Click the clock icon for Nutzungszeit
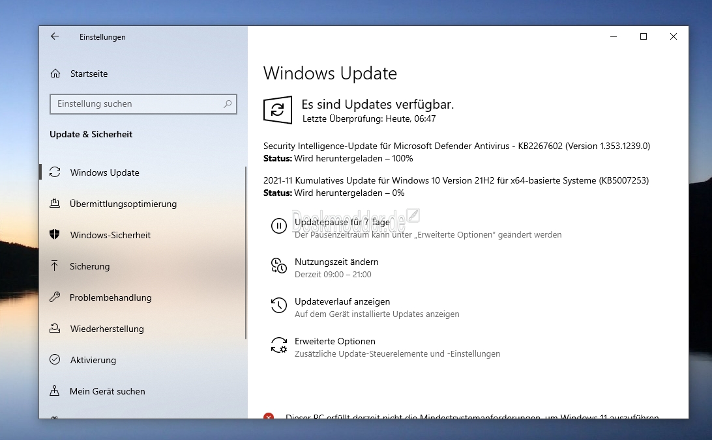This screenshot has width=712, height=440. click(279, 266)
